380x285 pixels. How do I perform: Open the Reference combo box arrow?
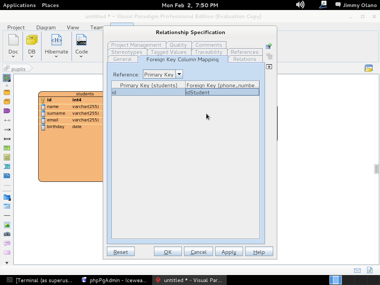(x=179, y=74)
